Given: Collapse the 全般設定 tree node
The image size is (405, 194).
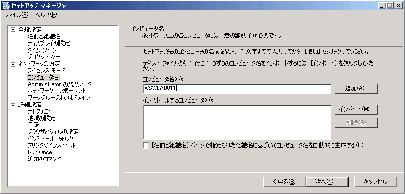Looking at the screenshot, I should tap(13, 30).
